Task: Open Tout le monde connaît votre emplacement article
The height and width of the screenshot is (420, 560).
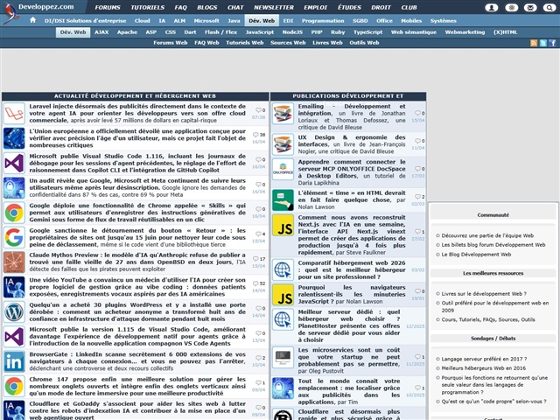Action: [349, 391]
